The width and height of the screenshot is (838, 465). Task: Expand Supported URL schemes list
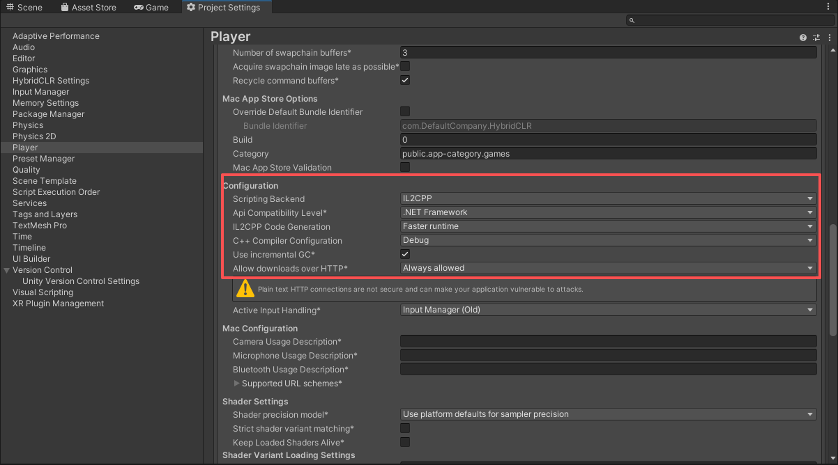tap(237, 384)
